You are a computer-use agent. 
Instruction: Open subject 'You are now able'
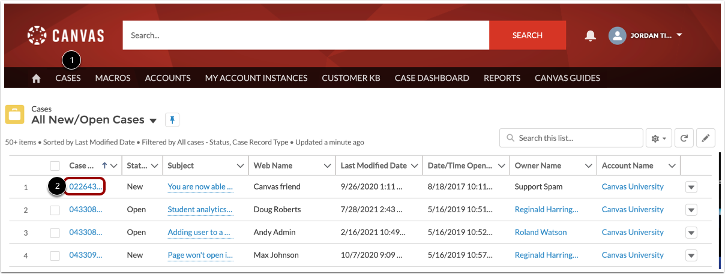(x=200, y=186)
